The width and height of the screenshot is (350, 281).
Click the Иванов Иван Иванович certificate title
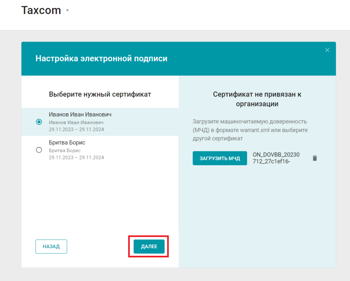click(80, 115)
